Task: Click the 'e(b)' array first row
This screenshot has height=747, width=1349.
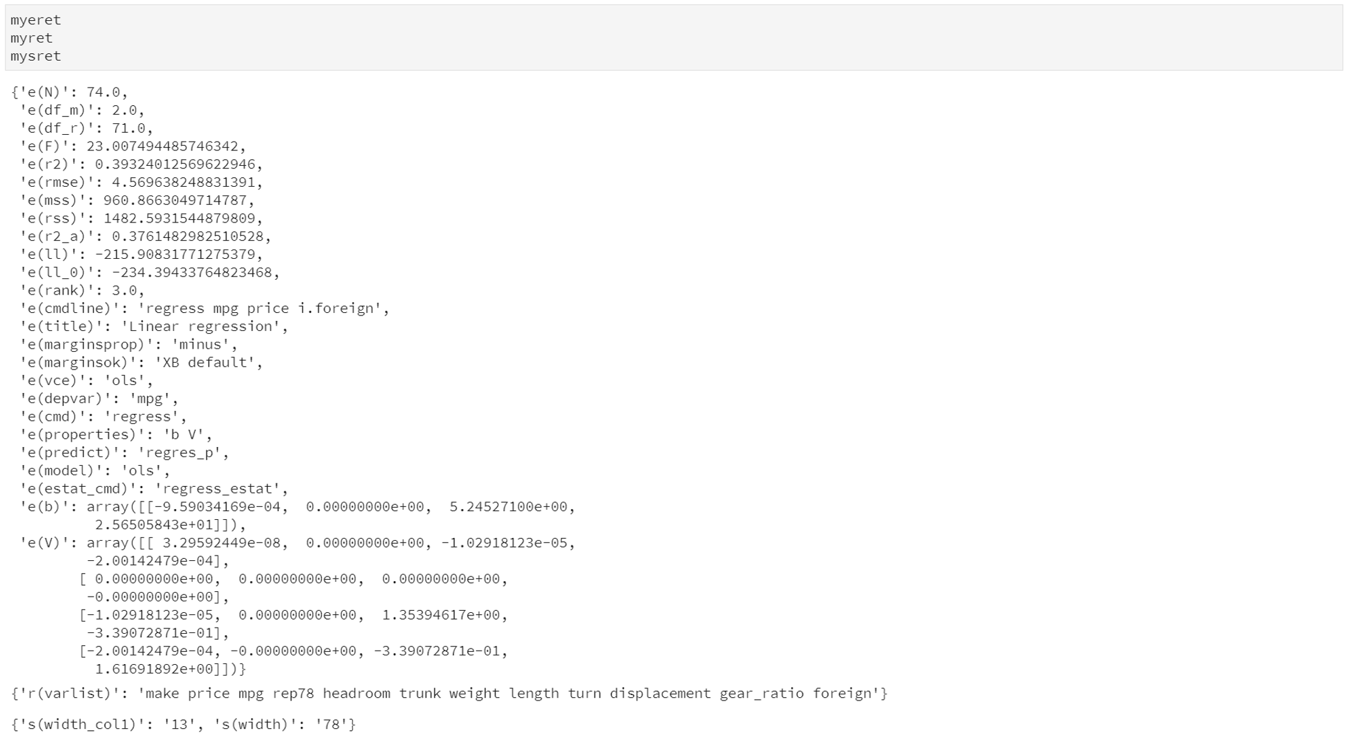Action: [297, 507]
